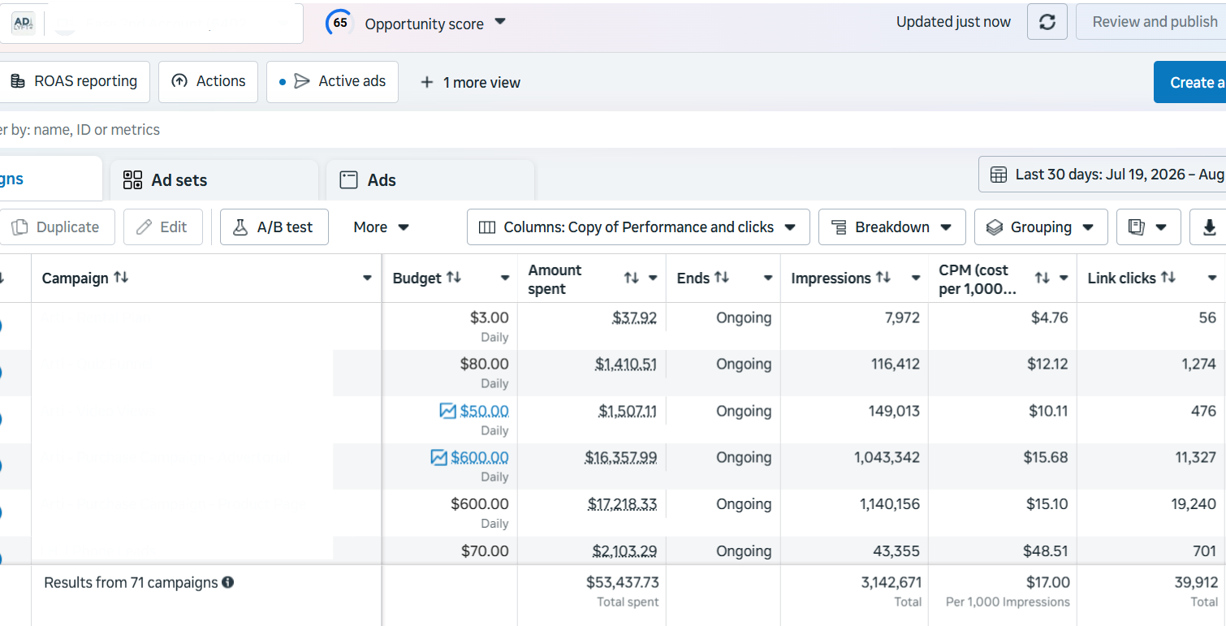Open Columns: Copy of Performance and clicks dropdown

(x=638, y=227)
